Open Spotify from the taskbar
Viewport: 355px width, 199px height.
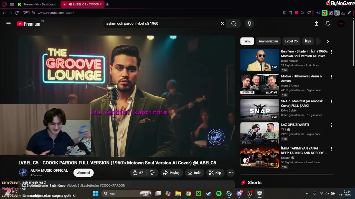pyautogui.click(x=219, y=193)
